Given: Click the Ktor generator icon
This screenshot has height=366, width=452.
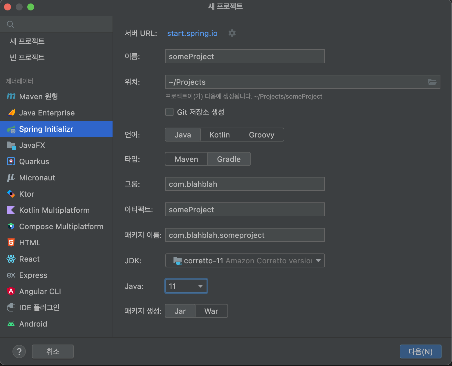Looking at the screenshot, I should (x=11, y=194).
